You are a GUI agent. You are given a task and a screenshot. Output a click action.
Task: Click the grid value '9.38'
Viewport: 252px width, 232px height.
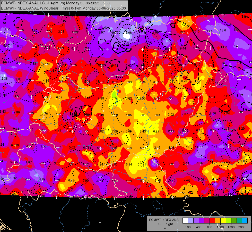(101, 98)
